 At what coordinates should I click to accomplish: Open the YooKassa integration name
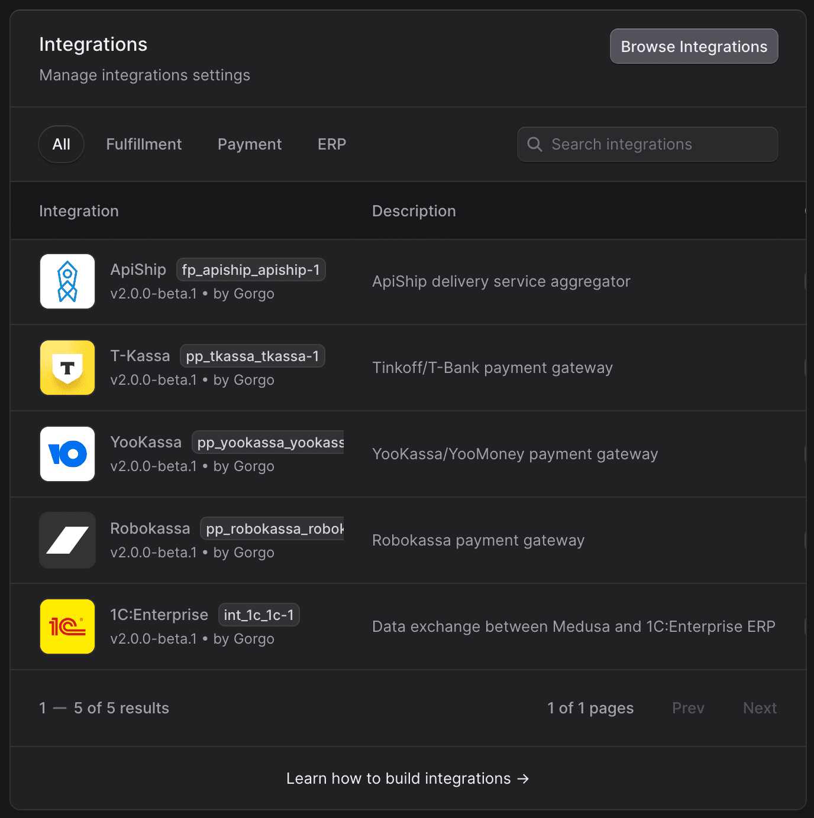(x=146, y=442)
